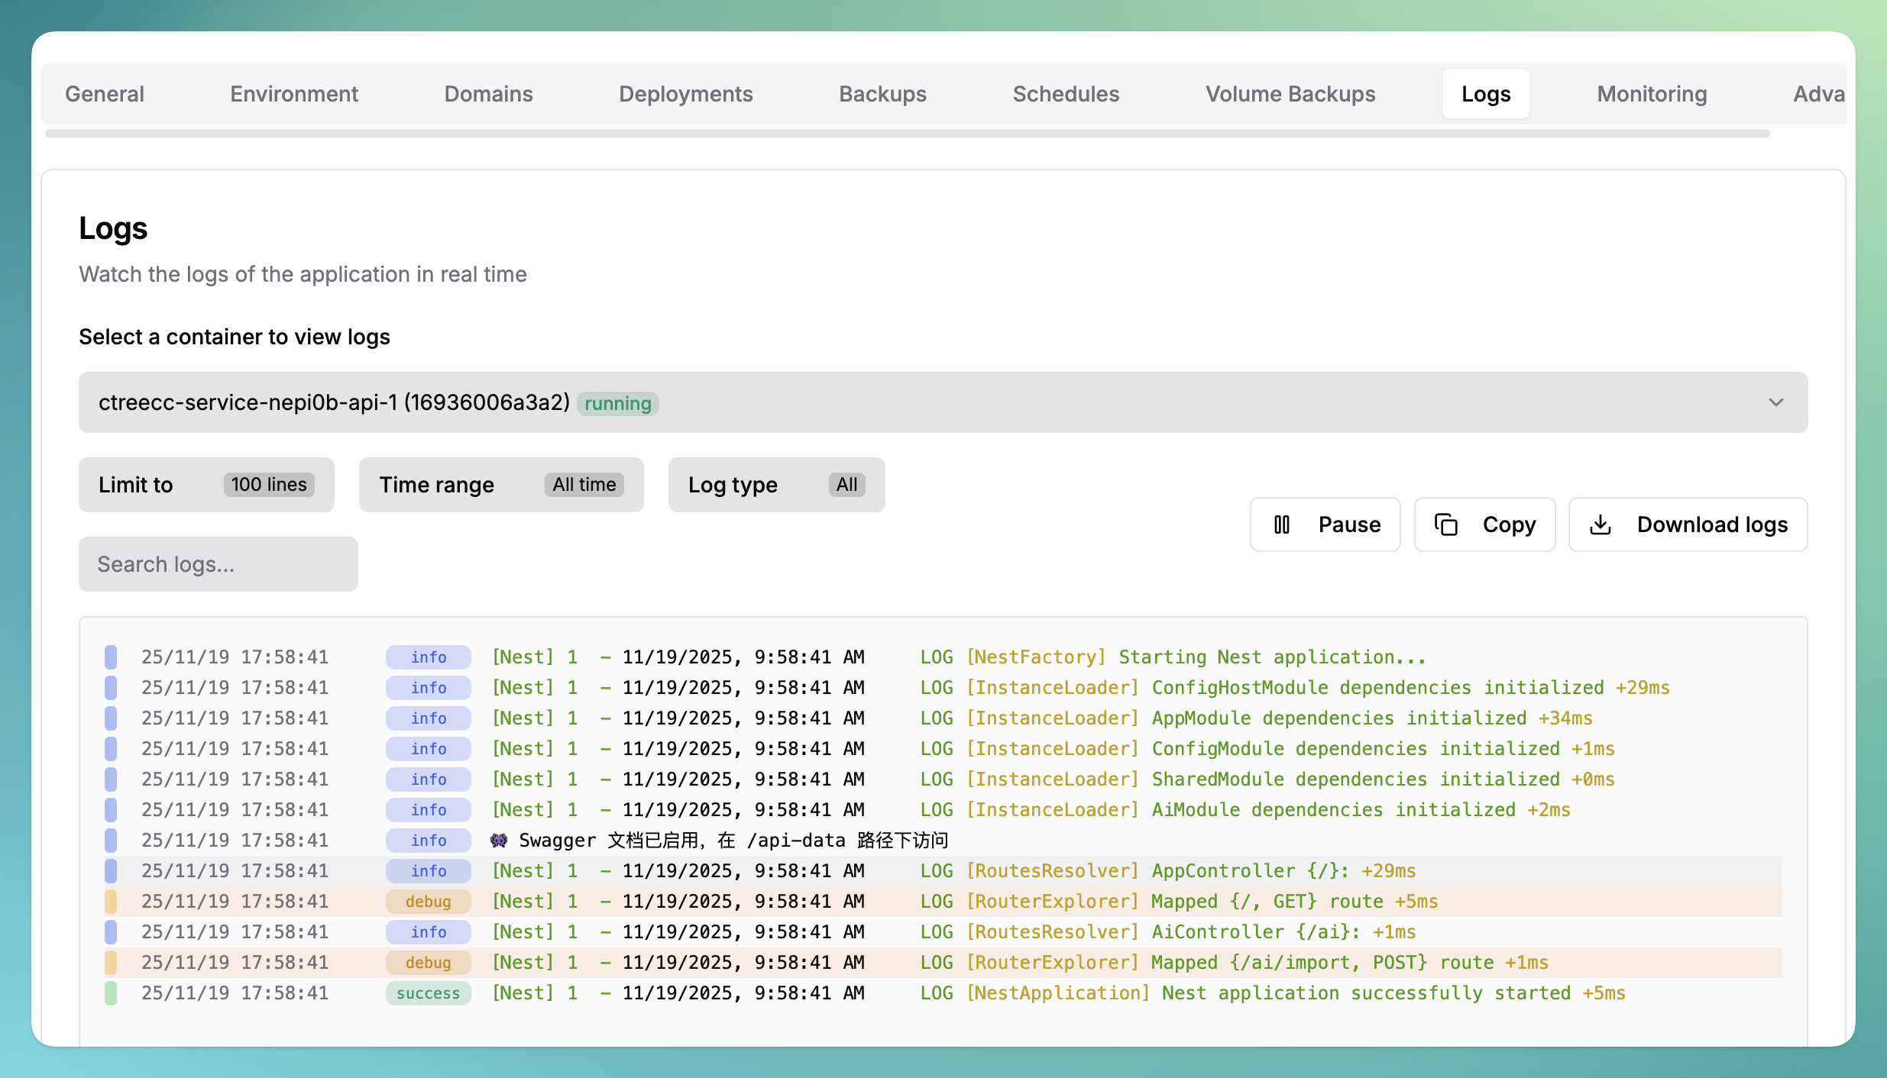Image resolution: width=1887 pixels, height=1078 pixels.
Task: Open the Log type filter
Action: click(x=776, y=485)
